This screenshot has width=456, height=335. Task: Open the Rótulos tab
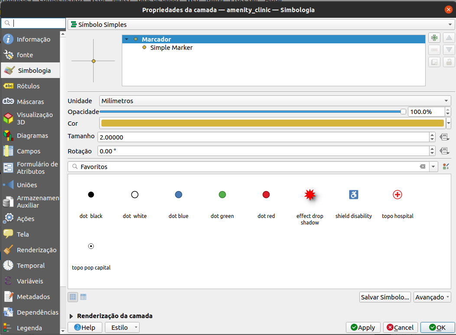click(x=30, y=86)
